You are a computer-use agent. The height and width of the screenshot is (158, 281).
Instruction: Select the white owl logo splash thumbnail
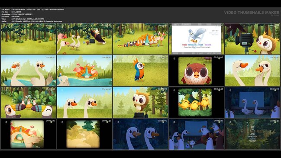(197, 39)
